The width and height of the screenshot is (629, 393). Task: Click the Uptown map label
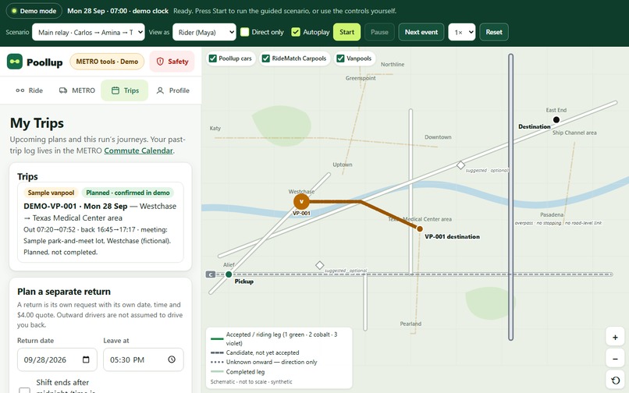pos(342,165)
